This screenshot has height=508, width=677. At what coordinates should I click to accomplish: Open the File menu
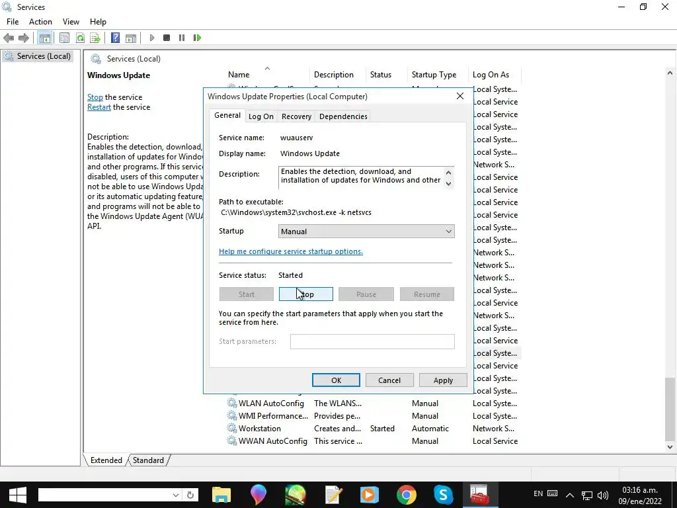[13, 22]
